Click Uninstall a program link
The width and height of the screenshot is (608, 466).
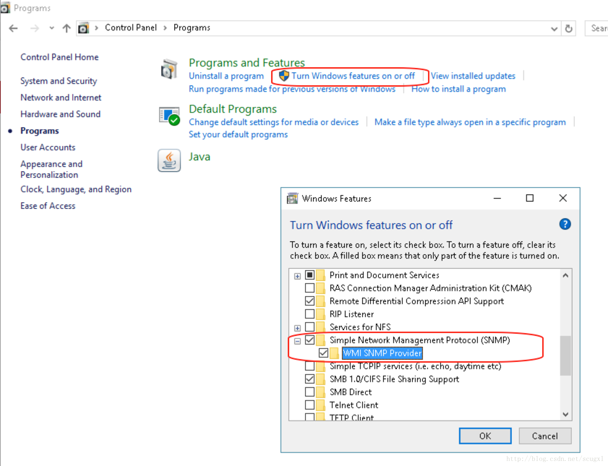point(226,76)
